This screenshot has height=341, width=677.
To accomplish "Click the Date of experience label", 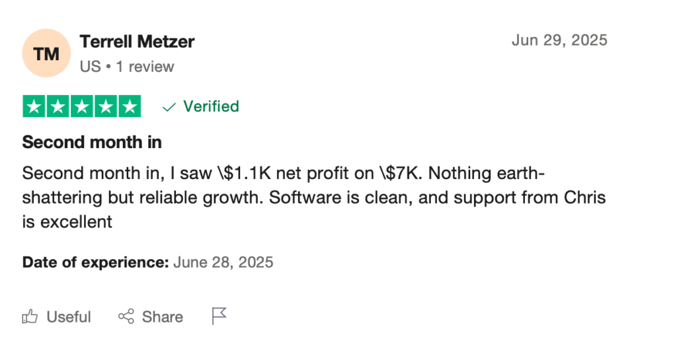I will (95, 262).
